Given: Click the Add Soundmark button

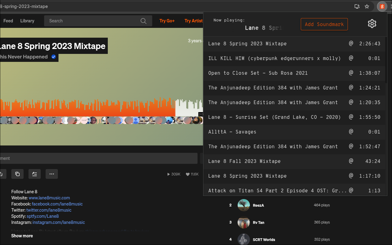Looking at the screenshot, I should (x=324, y=24).
